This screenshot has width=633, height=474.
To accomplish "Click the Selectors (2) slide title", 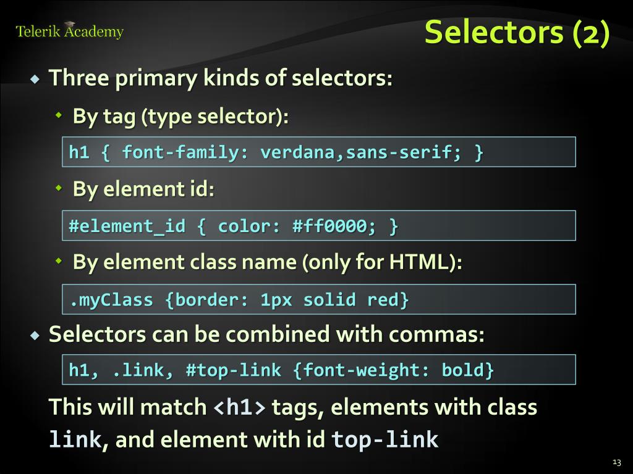I will point(517,32).
